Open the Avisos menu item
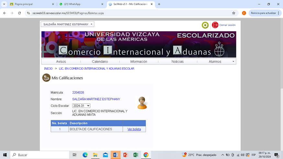 coord(61,62)
